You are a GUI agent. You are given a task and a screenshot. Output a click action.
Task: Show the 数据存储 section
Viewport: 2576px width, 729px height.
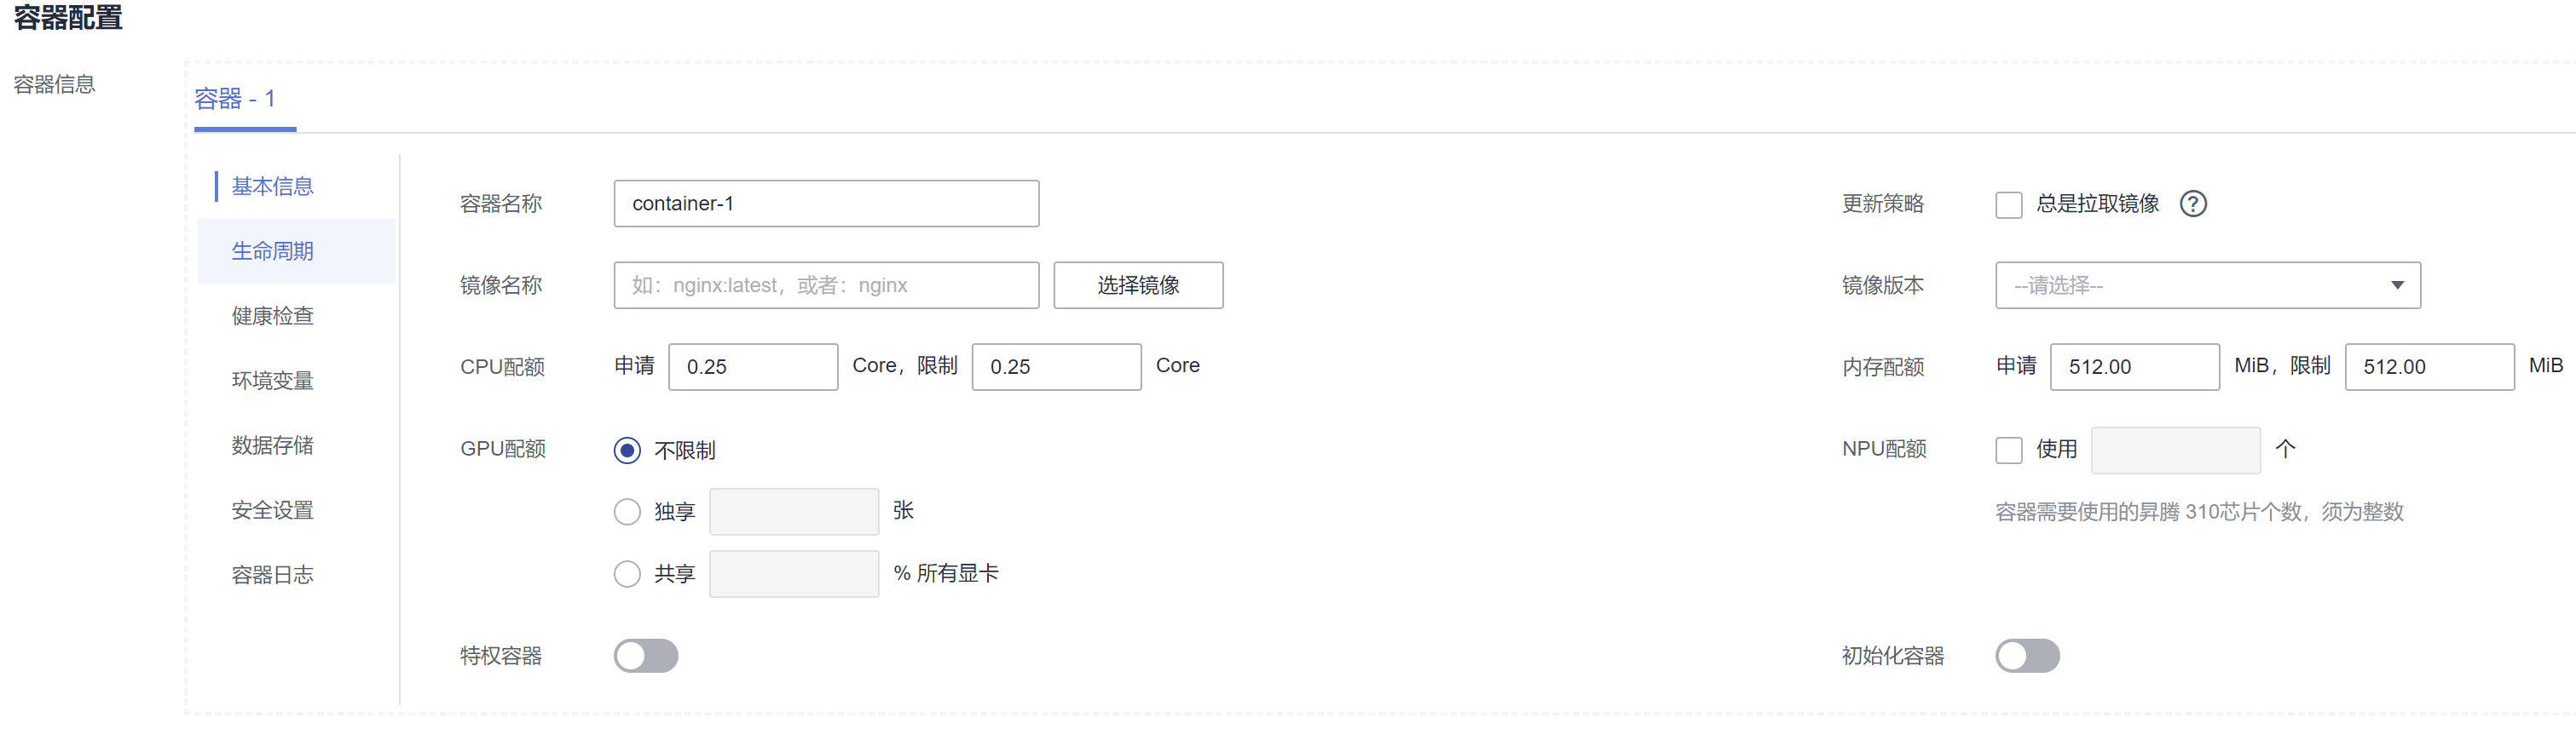pyautogui.click(x=273, y=445)
